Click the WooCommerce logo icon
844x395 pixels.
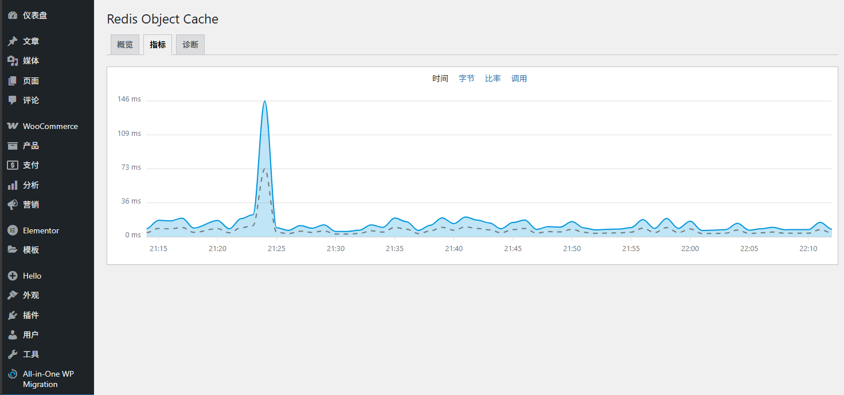click(13, 126)
